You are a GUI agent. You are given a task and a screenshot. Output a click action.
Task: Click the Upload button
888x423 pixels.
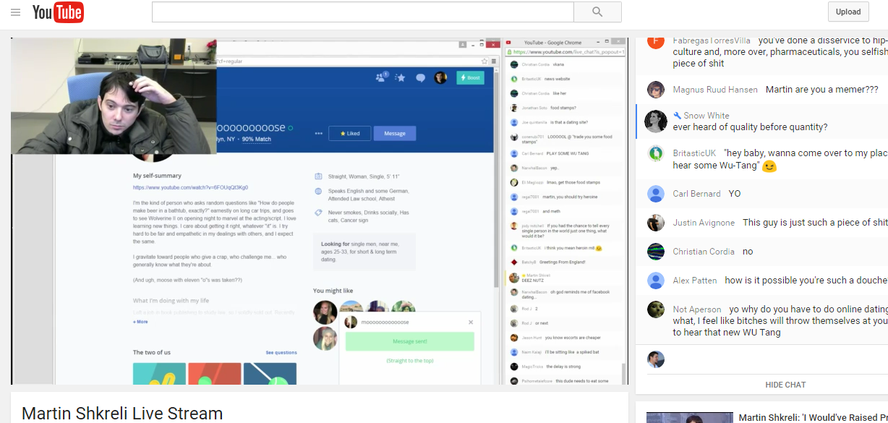[848, 12]
